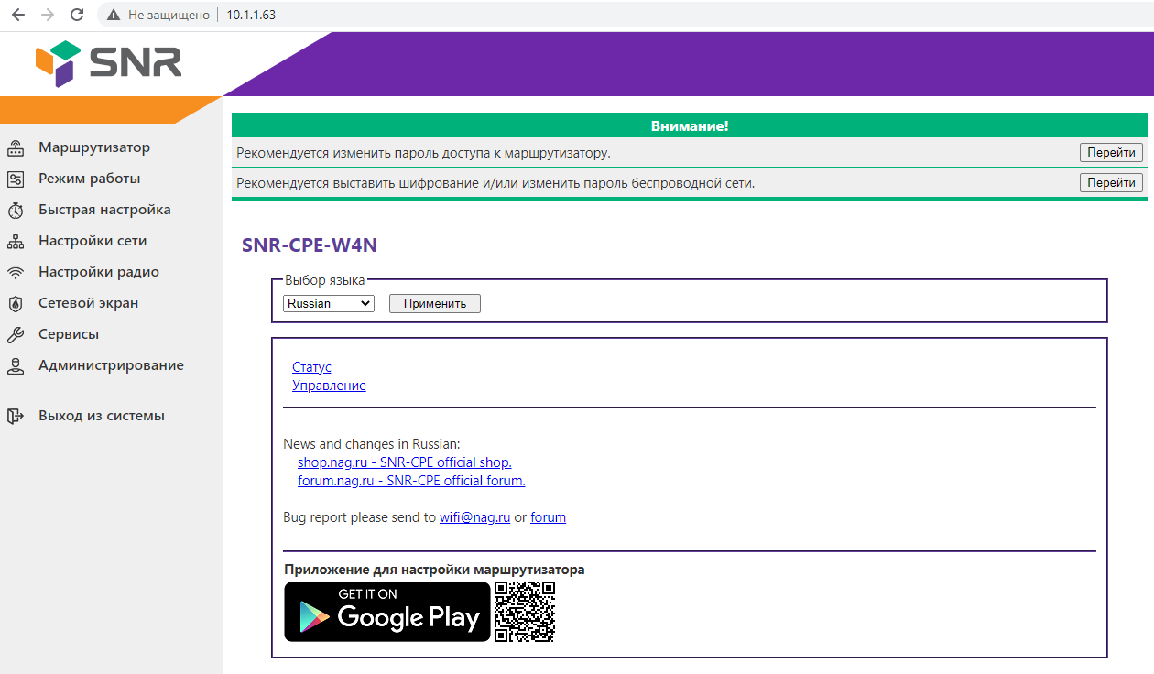Click the shield icon for Сетевой экран
The width and height of the screenshot is (1154, 674).
tap(15, 304)
